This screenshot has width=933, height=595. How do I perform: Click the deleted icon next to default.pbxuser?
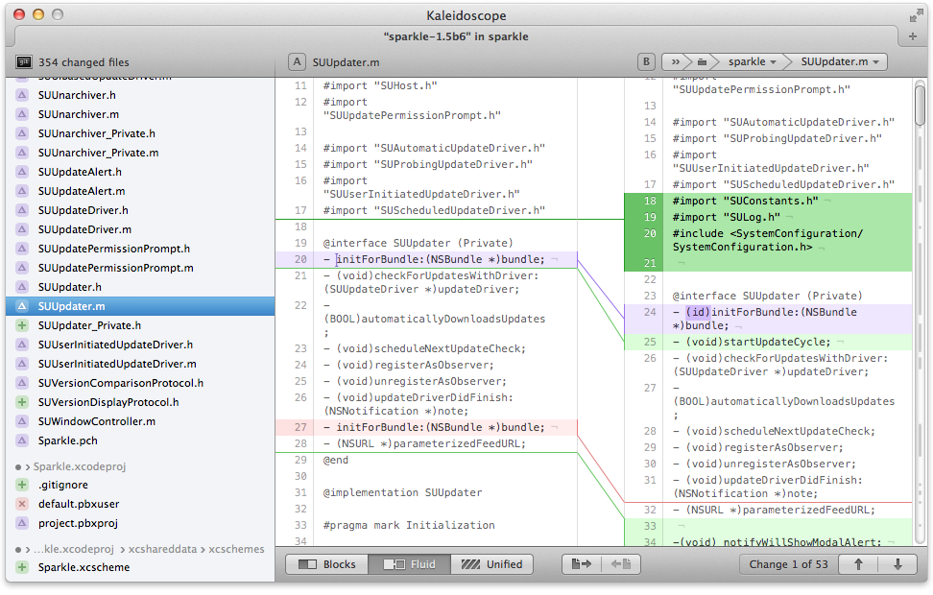click(x=22, y=504)
